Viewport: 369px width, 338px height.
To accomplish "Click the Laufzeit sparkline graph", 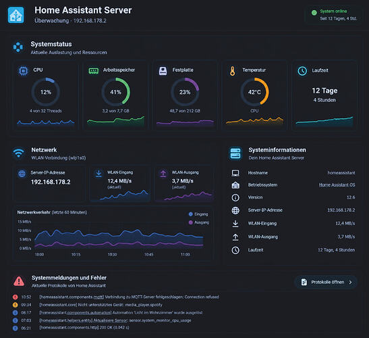I will pyautogui.click(x=324, y=122).
